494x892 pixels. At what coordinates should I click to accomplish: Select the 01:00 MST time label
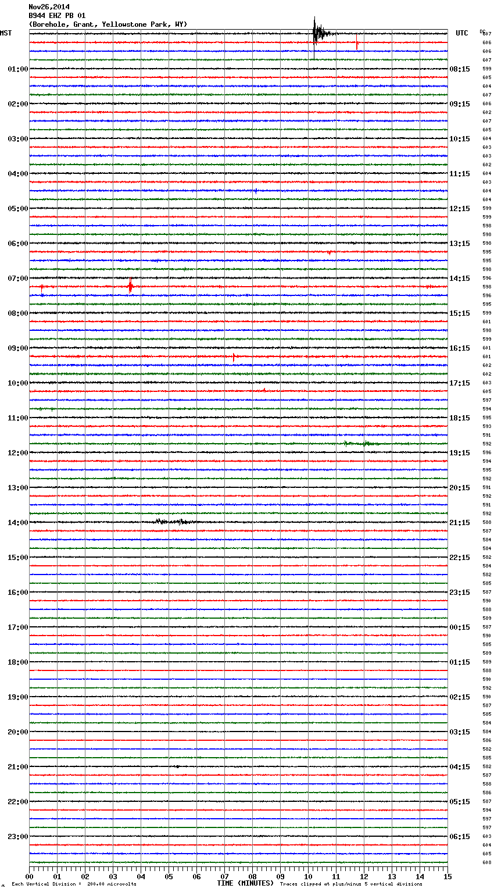click(x=18, y=69)
